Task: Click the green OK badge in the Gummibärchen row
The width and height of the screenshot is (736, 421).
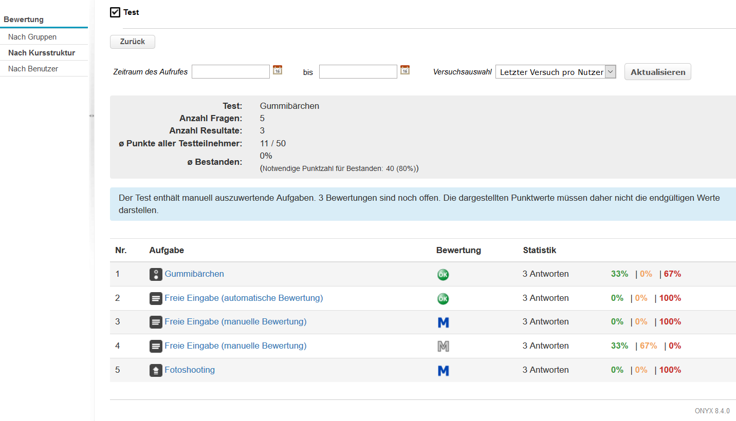Action: coord(443,274)
